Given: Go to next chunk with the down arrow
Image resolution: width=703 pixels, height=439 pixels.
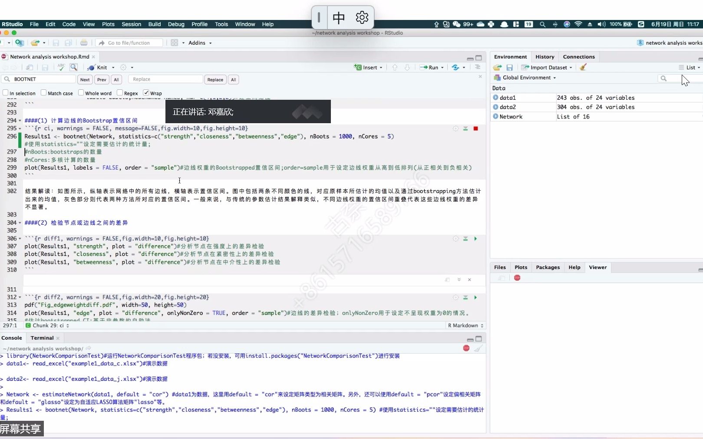Looking at the screenshot, I should pos(407,67).
